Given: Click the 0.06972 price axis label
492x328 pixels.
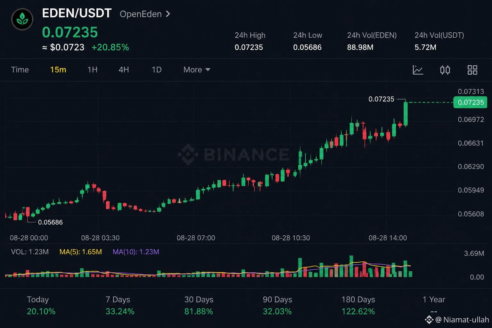Looking at the screenshot, I should pyautogui.click(x=471, y=120).
